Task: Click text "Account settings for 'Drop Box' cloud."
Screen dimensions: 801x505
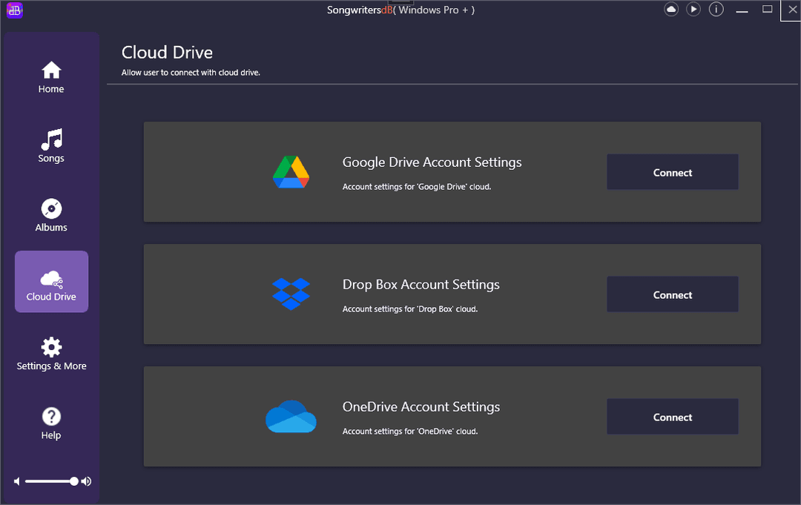Action: coord(409,309)
